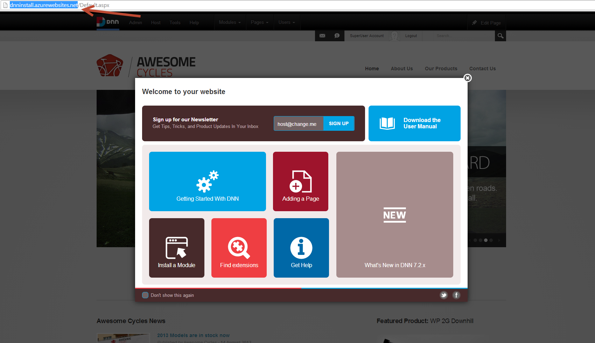Click the search magnifier icon

(x=500, y=36)
